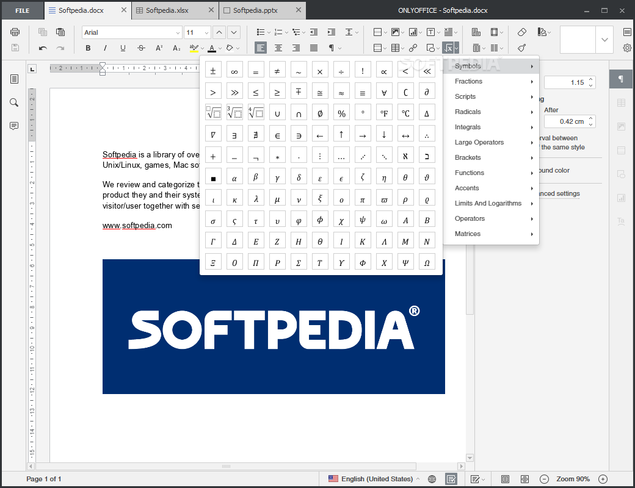Image resolution: width=635 pixels, height=488 pixels.
Task: Open the Comments icon in left sidebar
Action: pyautogui.click(x=14, y=126)
